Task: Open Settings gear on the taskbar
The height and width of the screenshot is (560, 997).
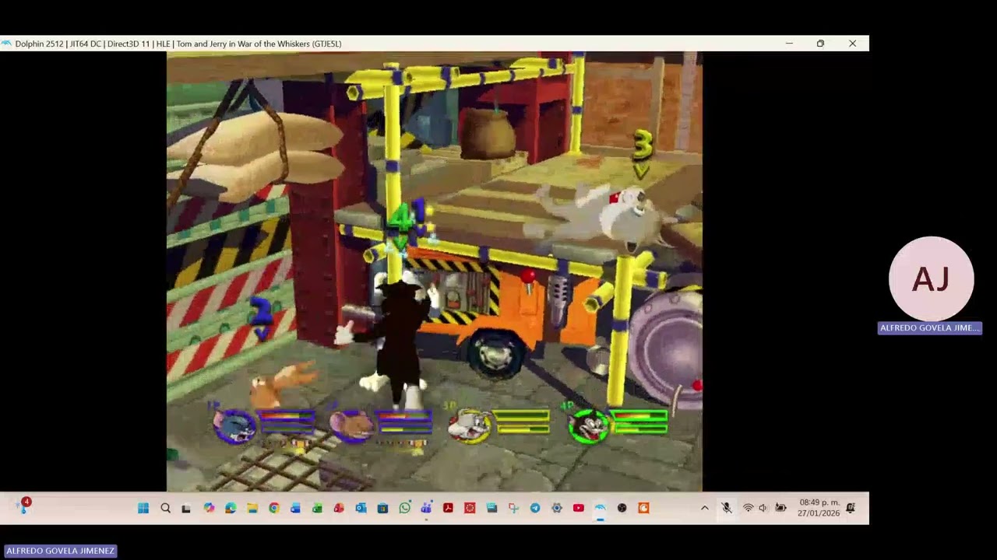Action: click(557, 508)
